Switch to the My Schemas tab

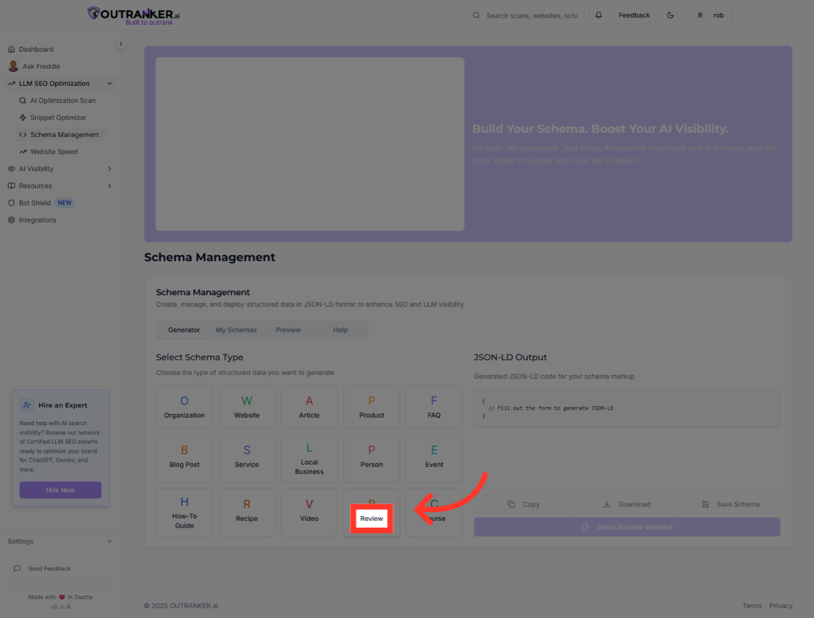(236, 330)
